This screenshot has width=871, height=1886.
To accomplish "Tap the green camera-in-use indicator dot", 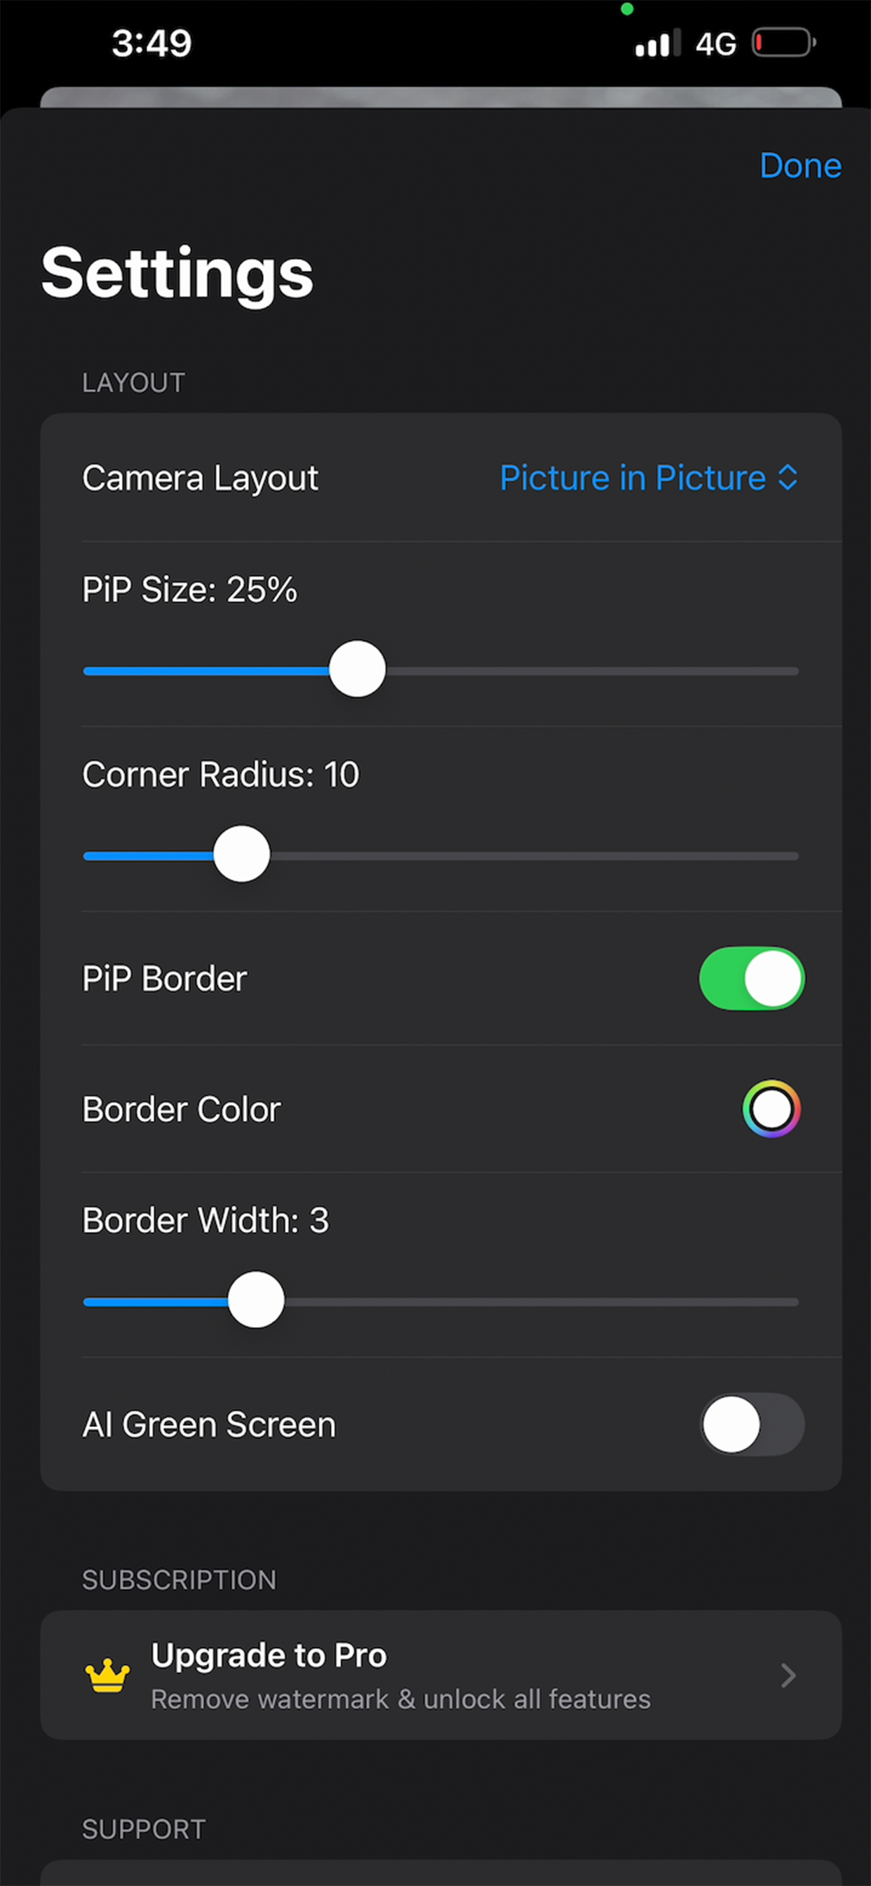I will (626, 10).
